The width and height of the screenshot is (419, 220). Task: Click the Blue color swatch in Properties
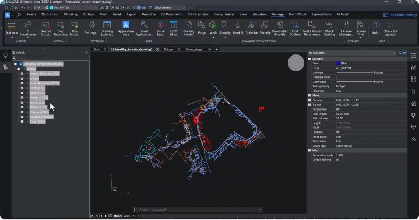tap(338, 63)
